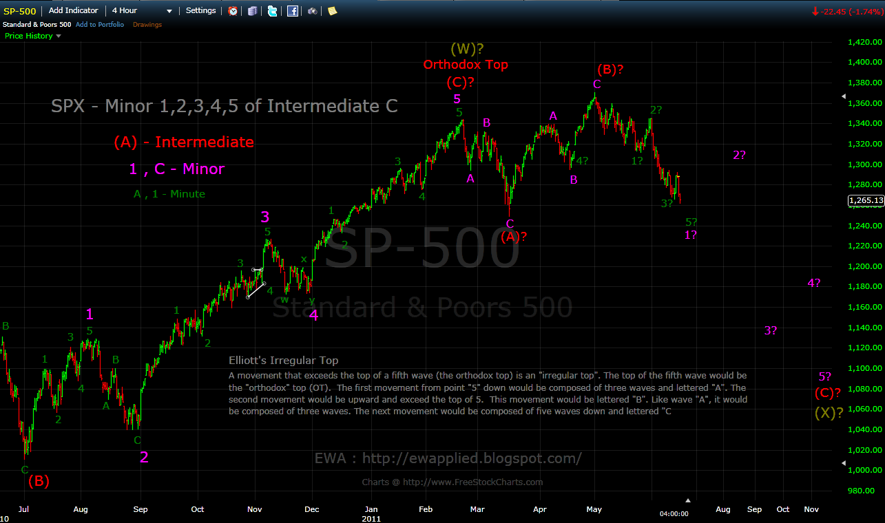The width and height of the screenshot is (885, 523).
Task: Open the 4 Hour timeframe dropdown
Action: pyautogui.click(x=143, y=11)
